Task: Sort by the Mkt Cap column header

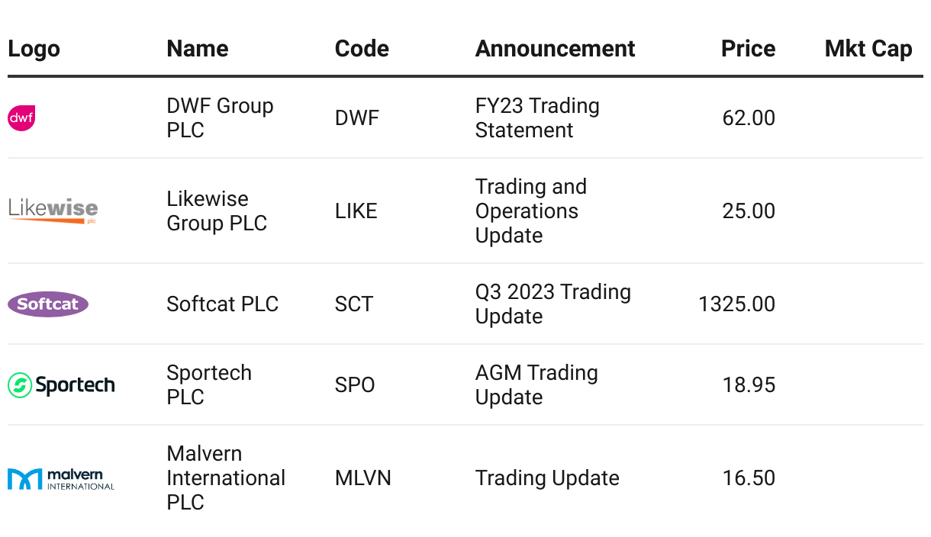Action: click(868, 49)
